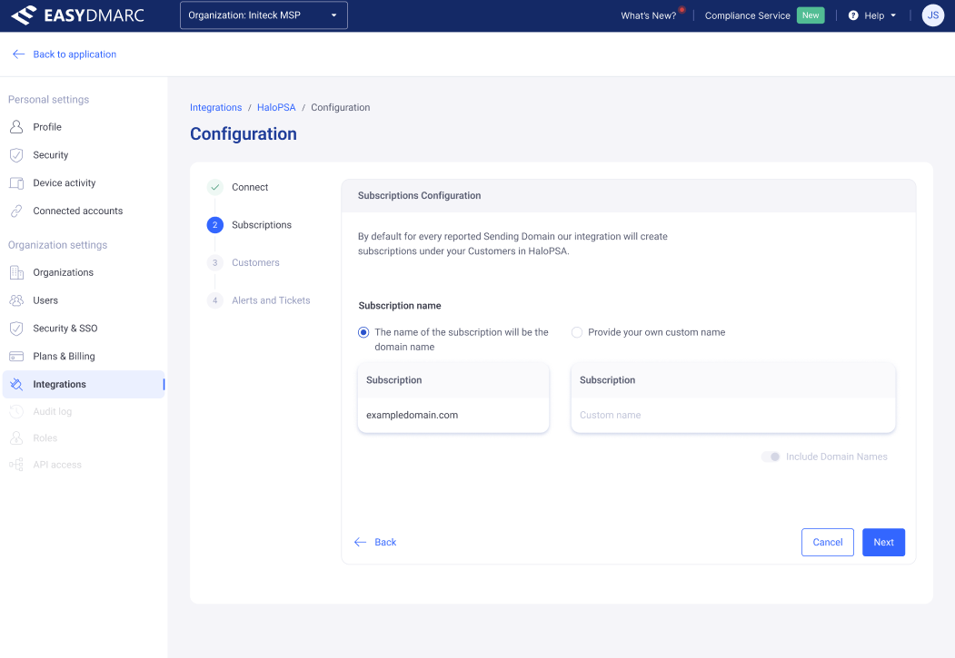Click the Help question mark icon
Image resolution: width=955 pixels, height=658 pixels.
(x=853, y=15)
